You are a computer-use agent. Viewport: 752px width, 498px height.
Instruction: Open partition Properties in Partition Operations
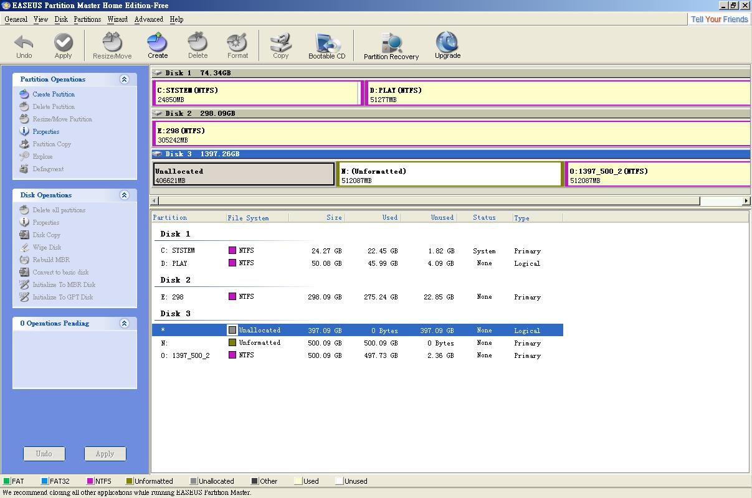pos(46,132)
